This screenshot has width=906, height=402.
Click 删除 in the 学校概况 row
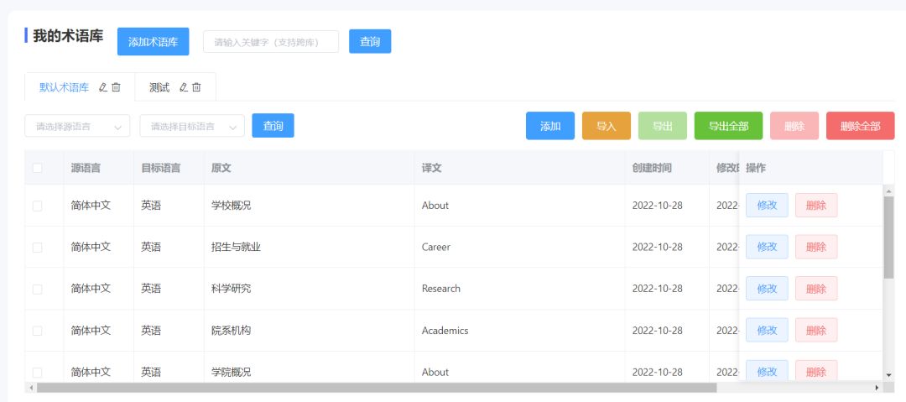click(x=816, y=206)
